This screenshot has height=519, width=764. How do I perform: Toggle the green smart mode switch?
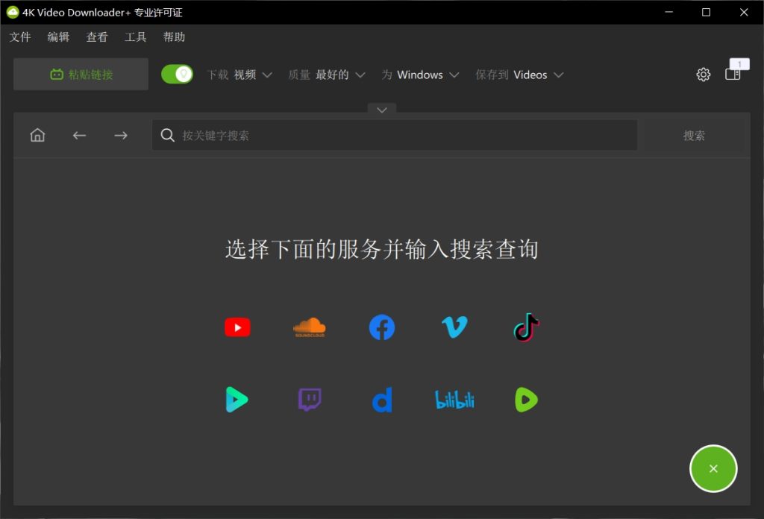[x=177, y=75]
